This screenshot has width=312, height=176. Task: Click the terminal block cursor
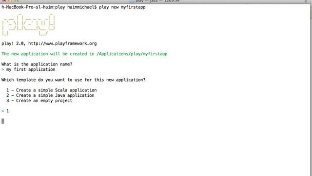(x=3, y=121)
